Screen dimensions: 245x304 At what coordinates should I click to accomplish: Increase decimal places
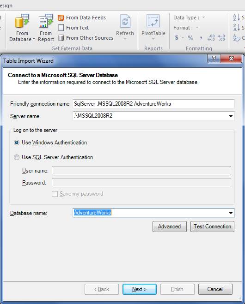pos(211,38)
